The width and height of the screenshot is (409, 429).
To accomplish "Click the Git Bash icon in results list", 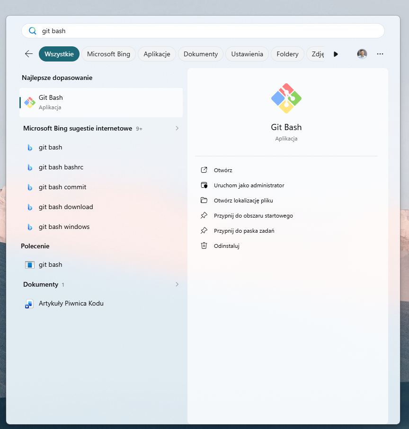I will [x=29, y=103].
